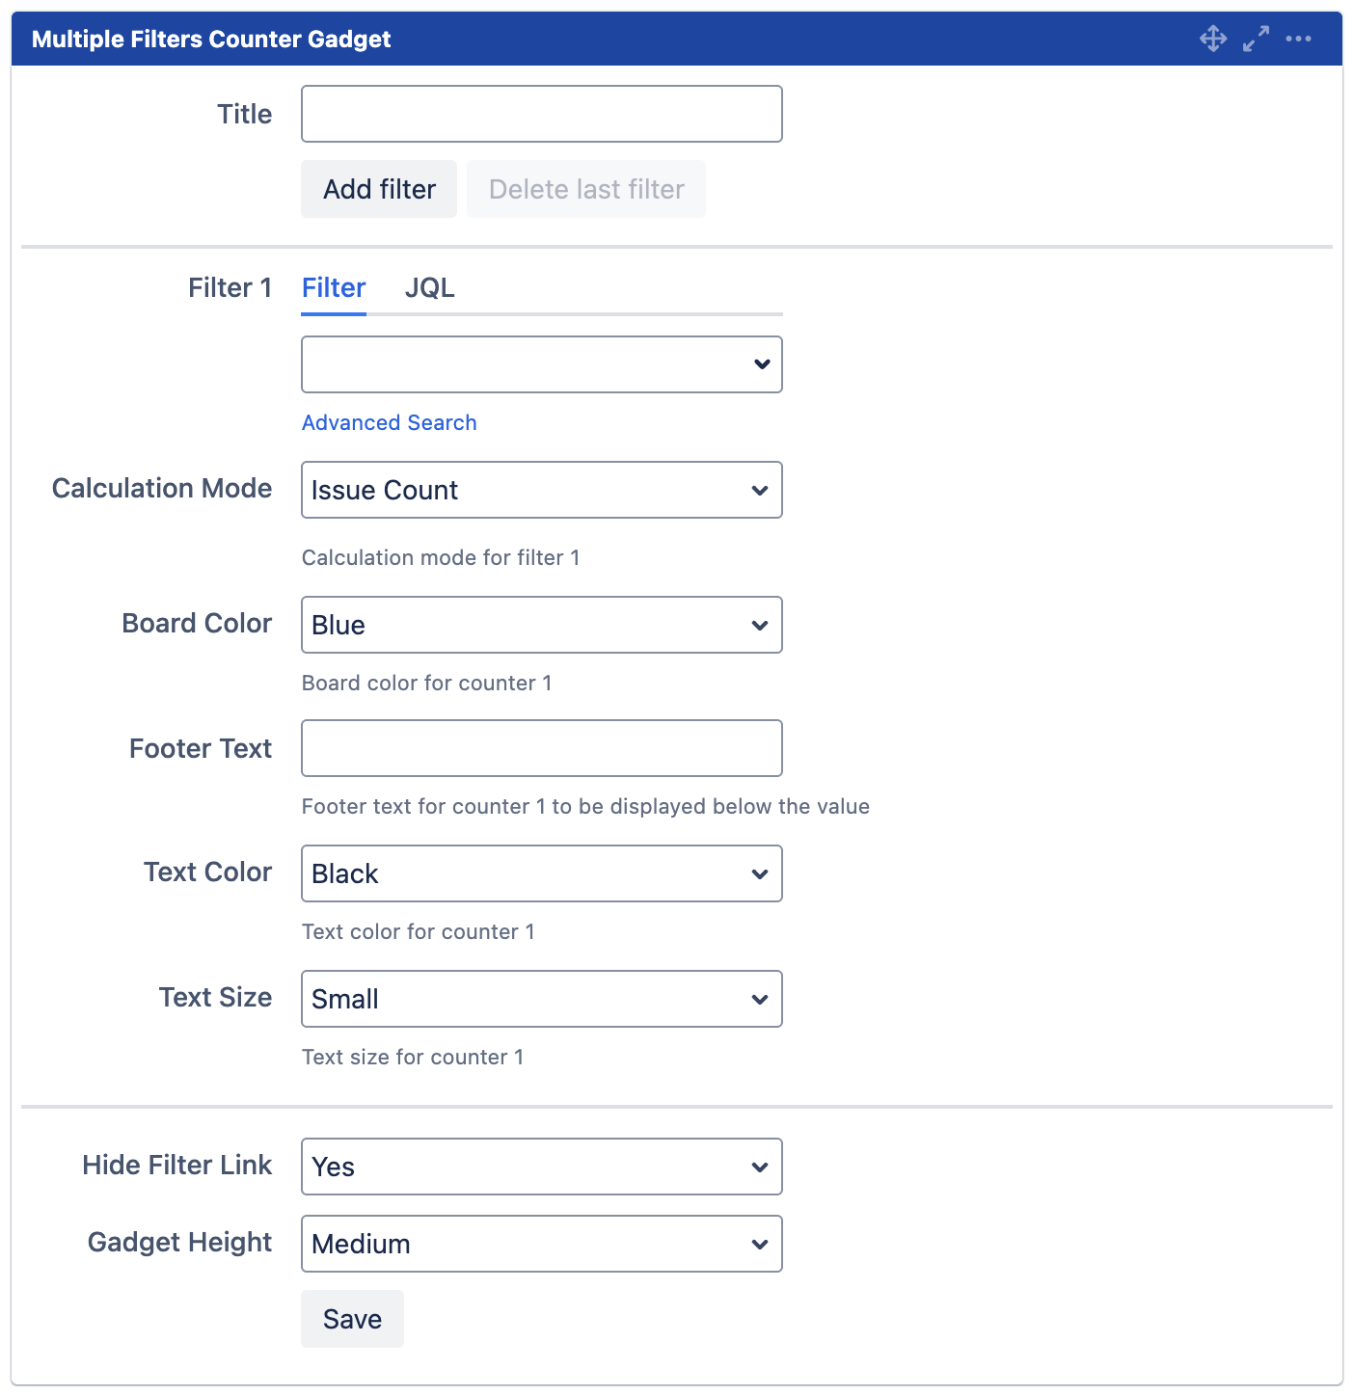
Task: Open the gadget options ellipsis menu
Action: click(x=1299, y=39)
